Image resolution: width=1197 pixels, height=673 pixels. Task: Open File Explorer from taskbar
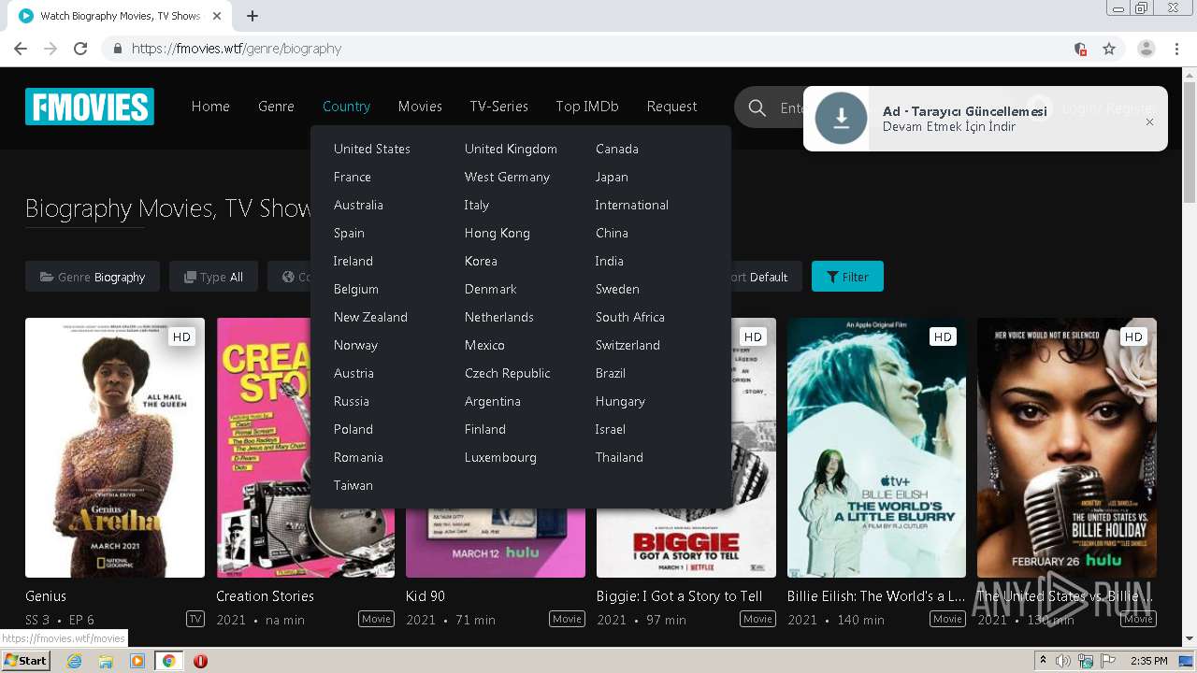point(106,661)
